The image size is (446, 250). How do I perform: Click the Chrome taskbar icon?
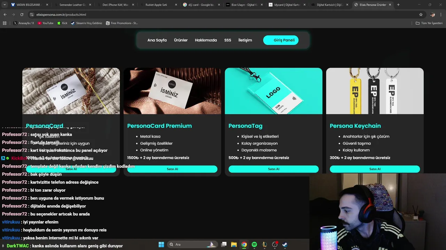(x=244, y=244)
